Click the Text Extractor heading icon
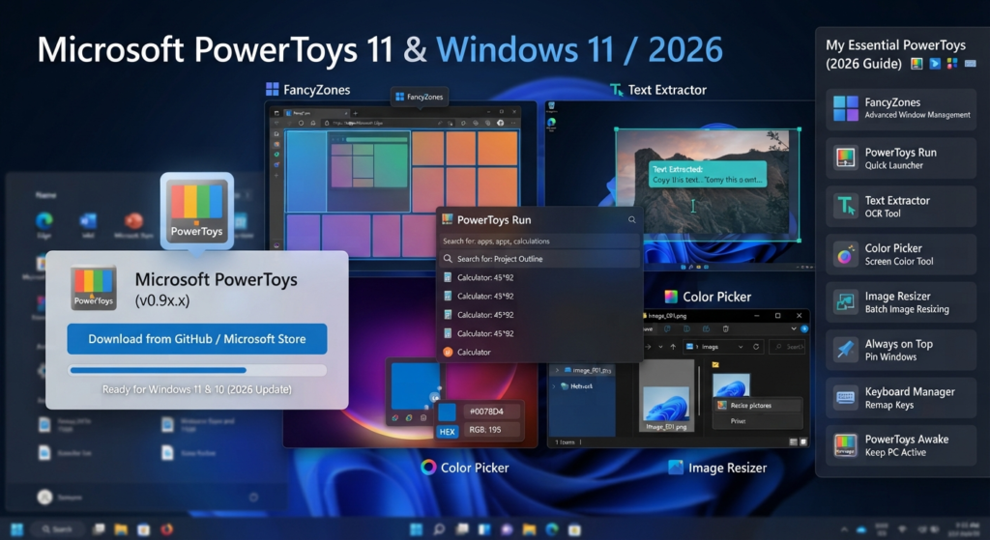 [616, 90]
